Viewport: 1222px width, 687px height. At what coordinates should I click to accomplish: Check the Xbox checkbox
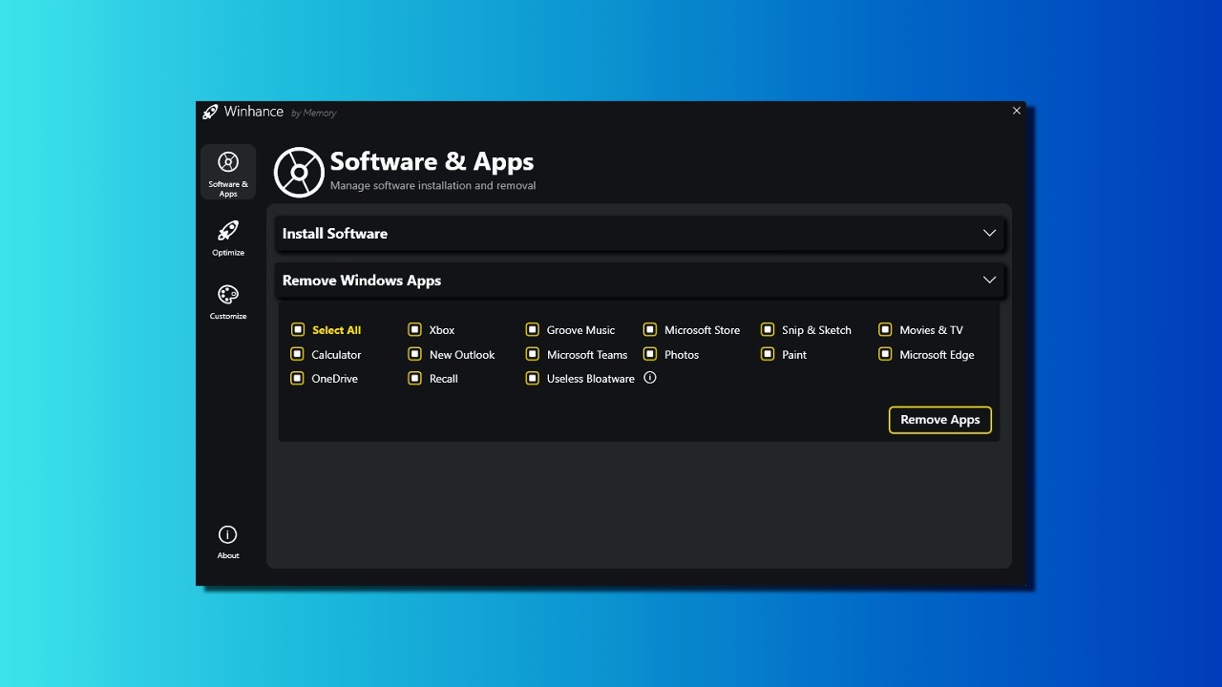tap(414, 329)
